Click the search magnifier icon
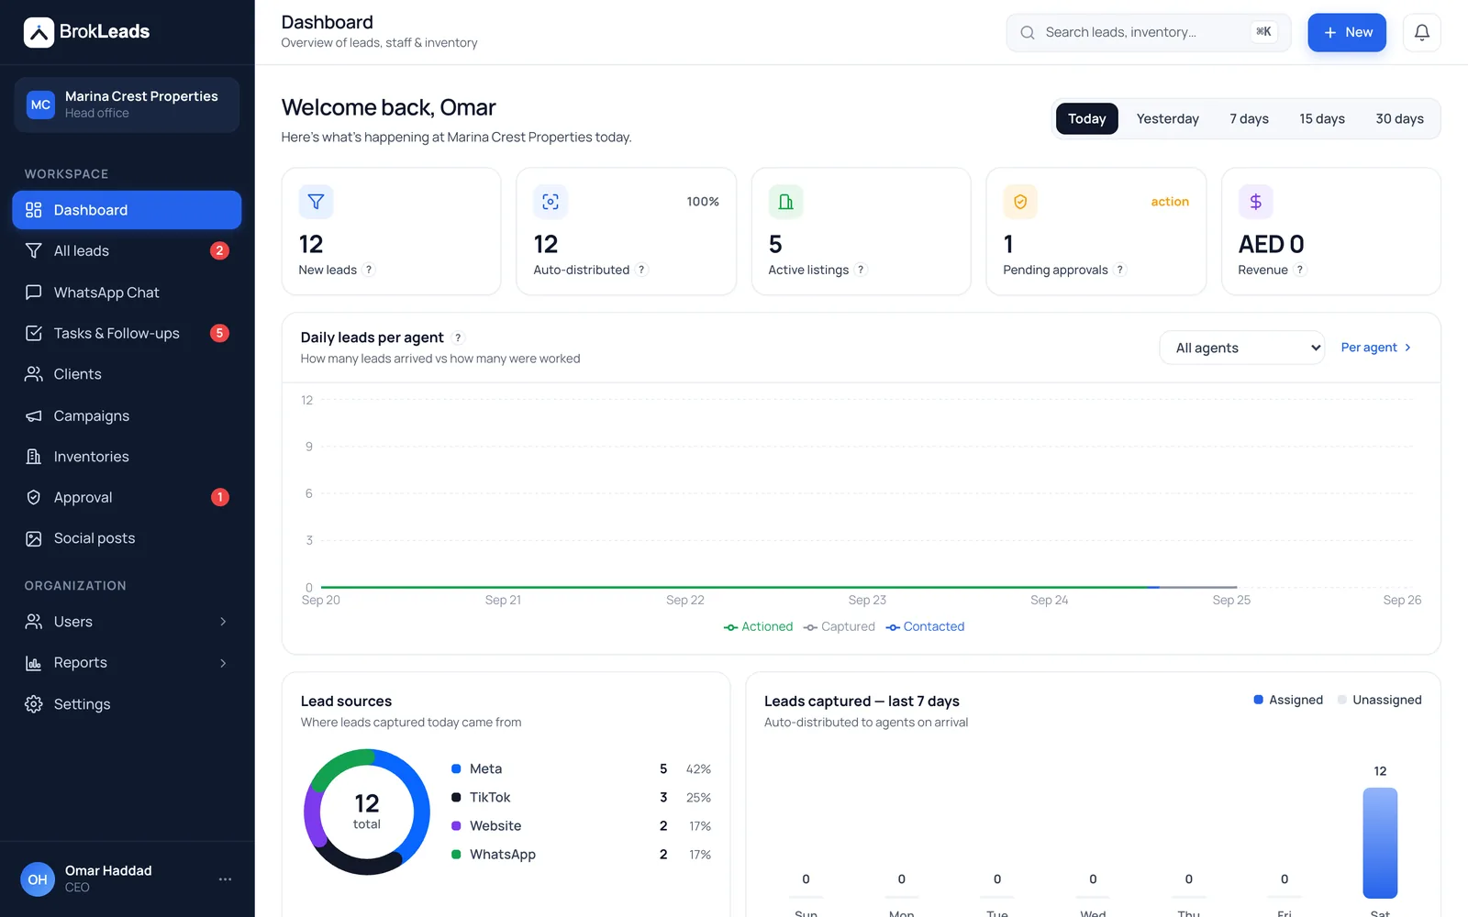1468x917 pixels. (1028, 32)
